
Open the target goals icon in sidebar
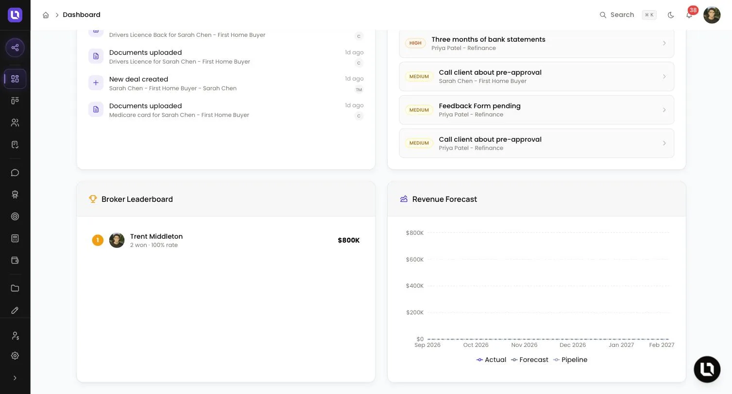15,216
